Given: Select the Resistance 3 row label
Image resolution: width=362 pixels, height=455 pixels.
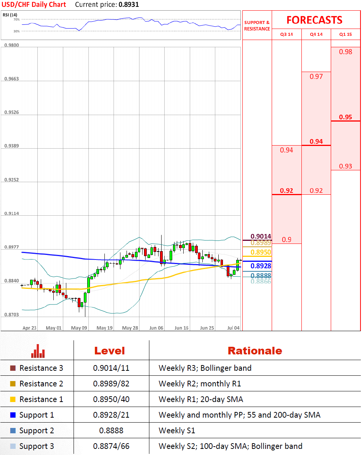Looking at the screenshot, I should click(41, 368).
